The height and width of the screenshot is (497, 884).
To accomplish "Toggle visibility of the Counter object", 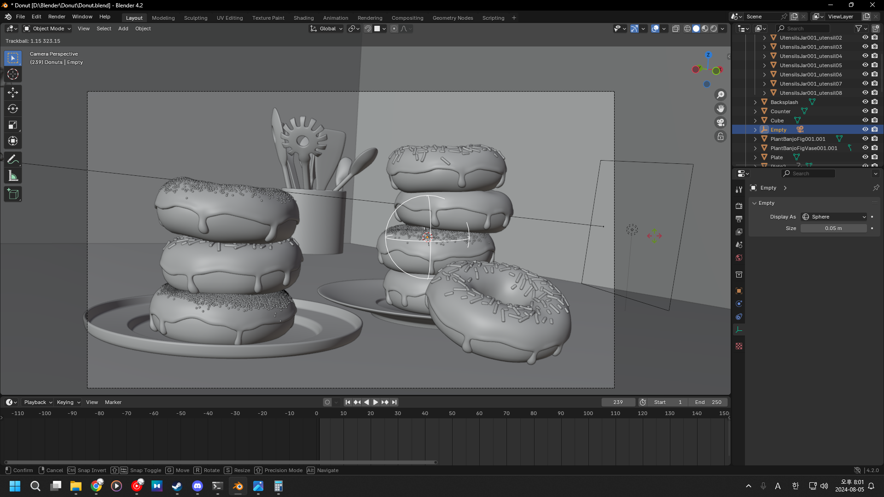I will coord(865,111).
